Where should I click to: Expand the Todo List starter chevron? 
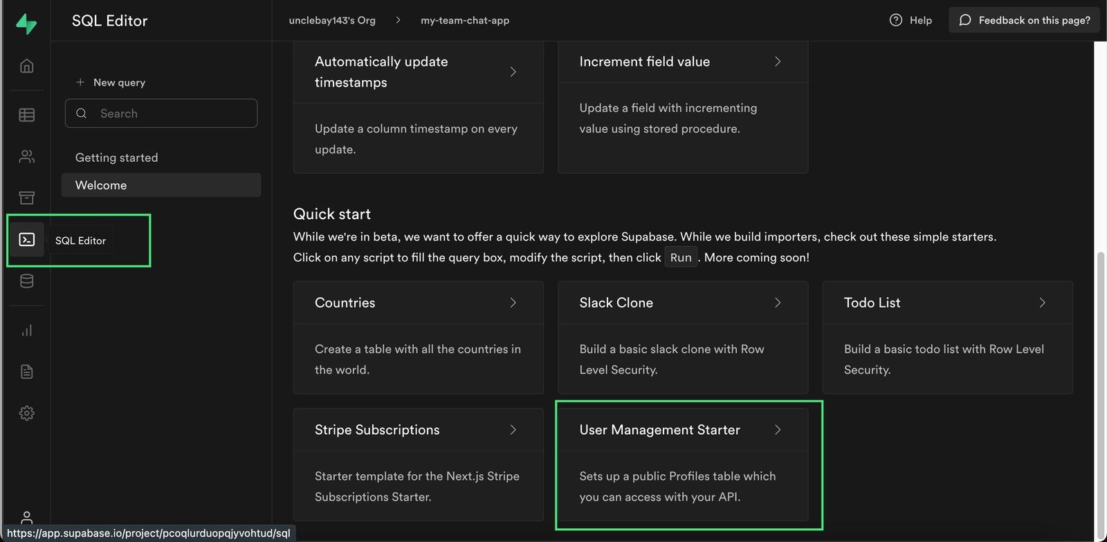pos(1042,303)
